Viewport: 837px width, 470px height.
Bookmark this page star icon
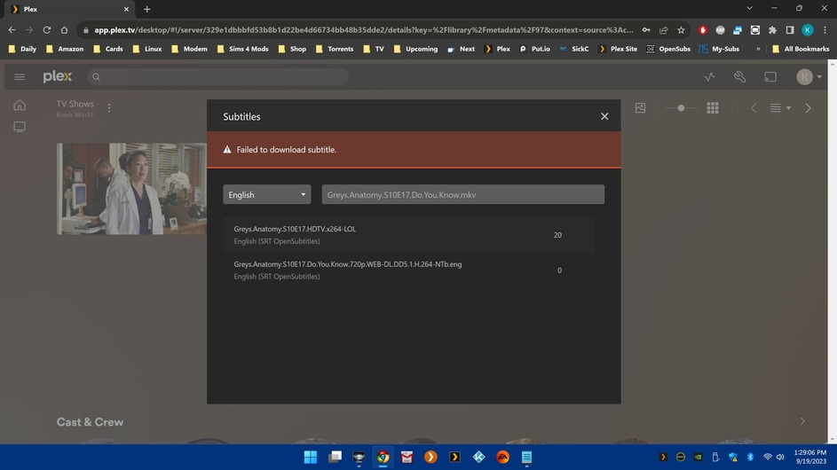pyautogui.click(x=681, y=30)
